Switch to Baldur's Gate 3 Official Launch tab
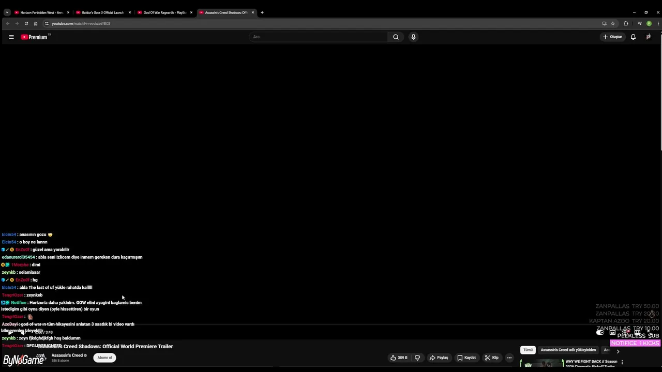 [102, 12]
